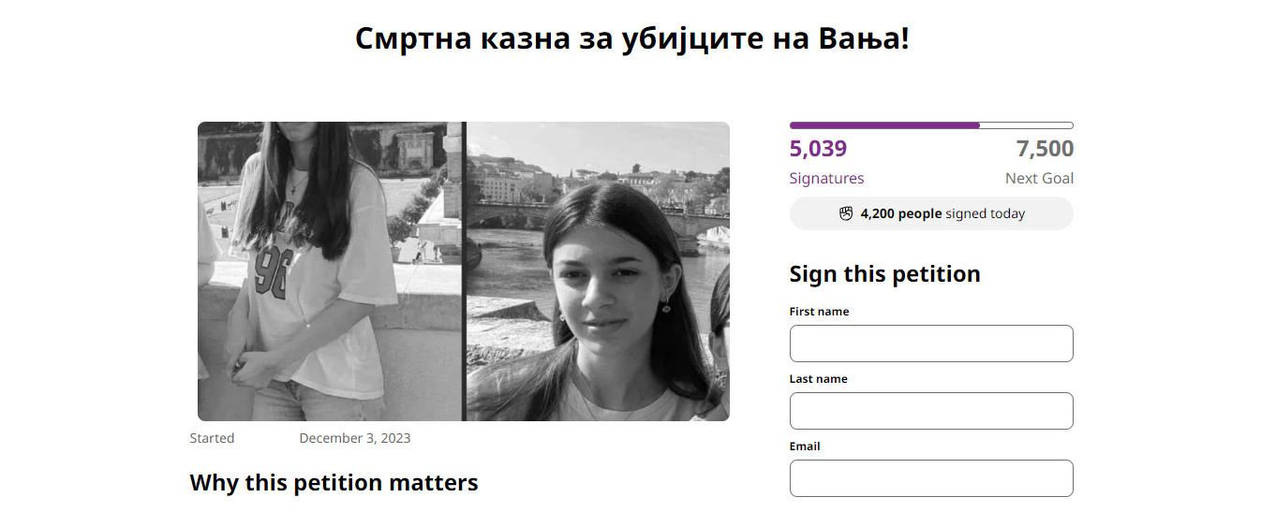Focus the First name input field
Screen dimensions: 1261x512
931,344
